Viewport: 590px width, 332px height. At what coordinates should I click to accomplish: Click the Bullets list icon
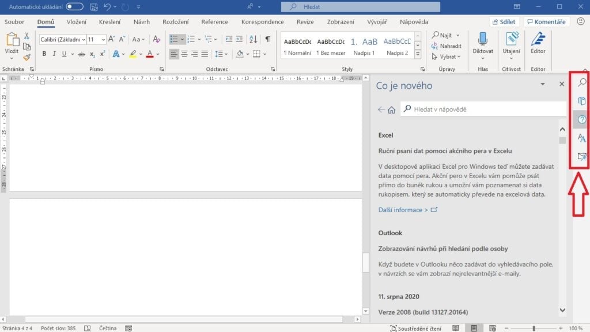(174, 39)
